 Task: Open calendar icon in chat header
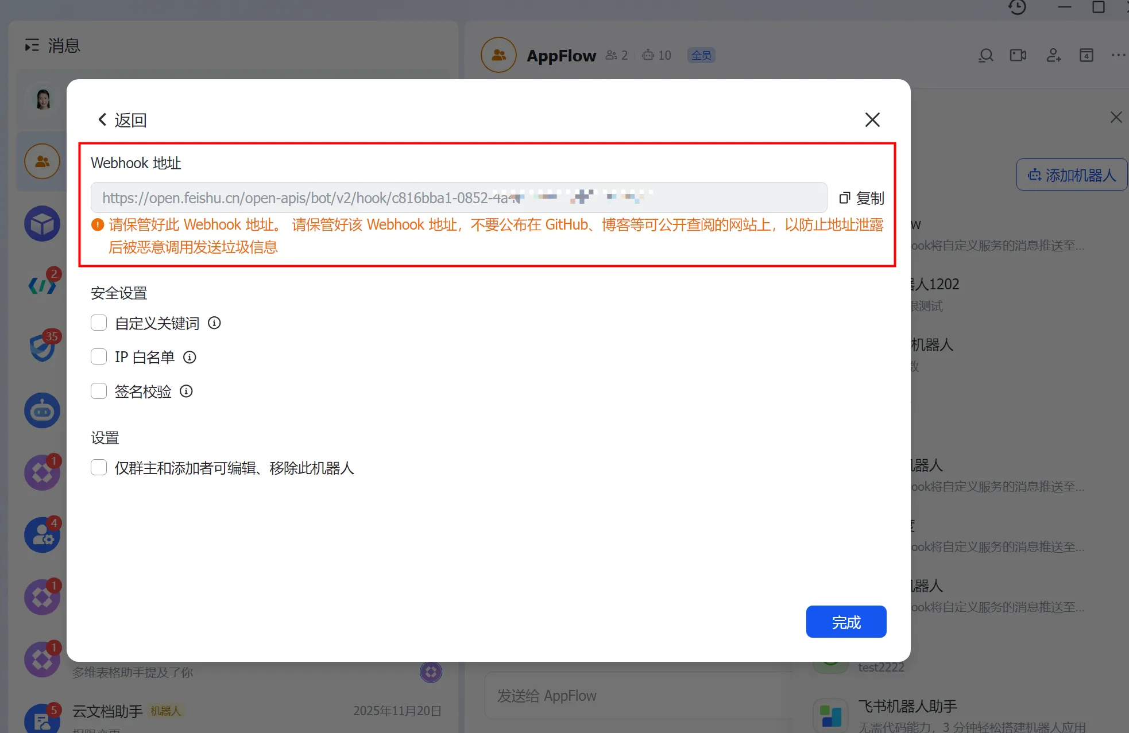click(x=1086, y=56)
